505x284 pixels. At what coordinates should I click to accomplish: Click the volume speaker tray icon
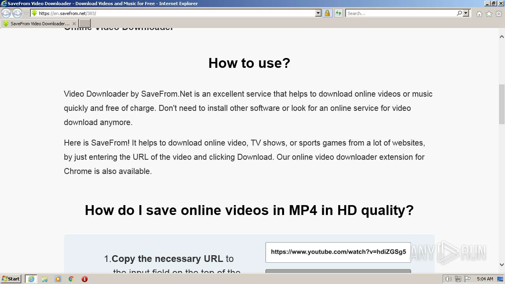(x=449, y=279)
